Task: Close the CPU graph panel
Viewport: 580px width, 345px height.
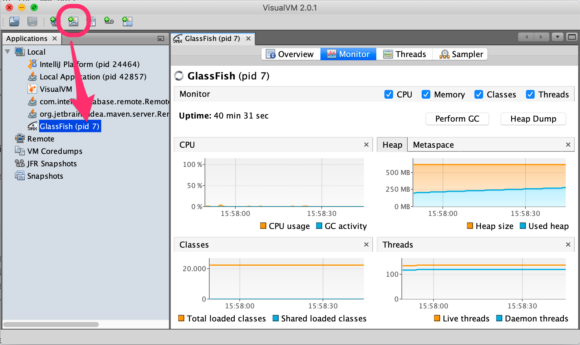Action: [366, 145]
